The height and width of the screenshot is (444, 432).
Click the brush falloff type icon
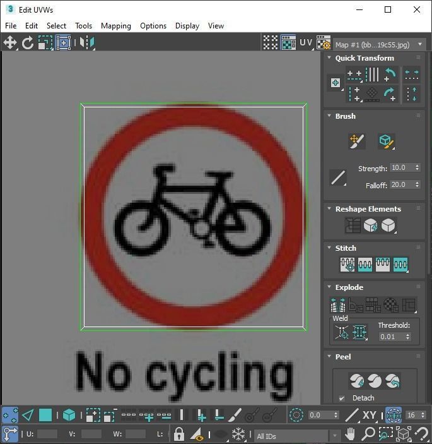pyautogui.click(x=338, y=177)
